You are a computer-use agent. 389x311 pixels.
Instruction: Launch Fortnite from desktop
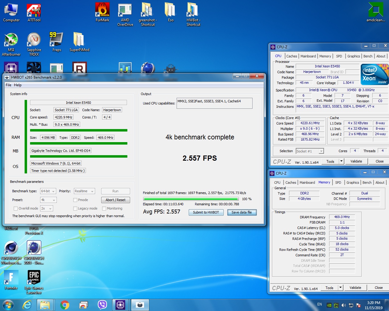point(11,280)
